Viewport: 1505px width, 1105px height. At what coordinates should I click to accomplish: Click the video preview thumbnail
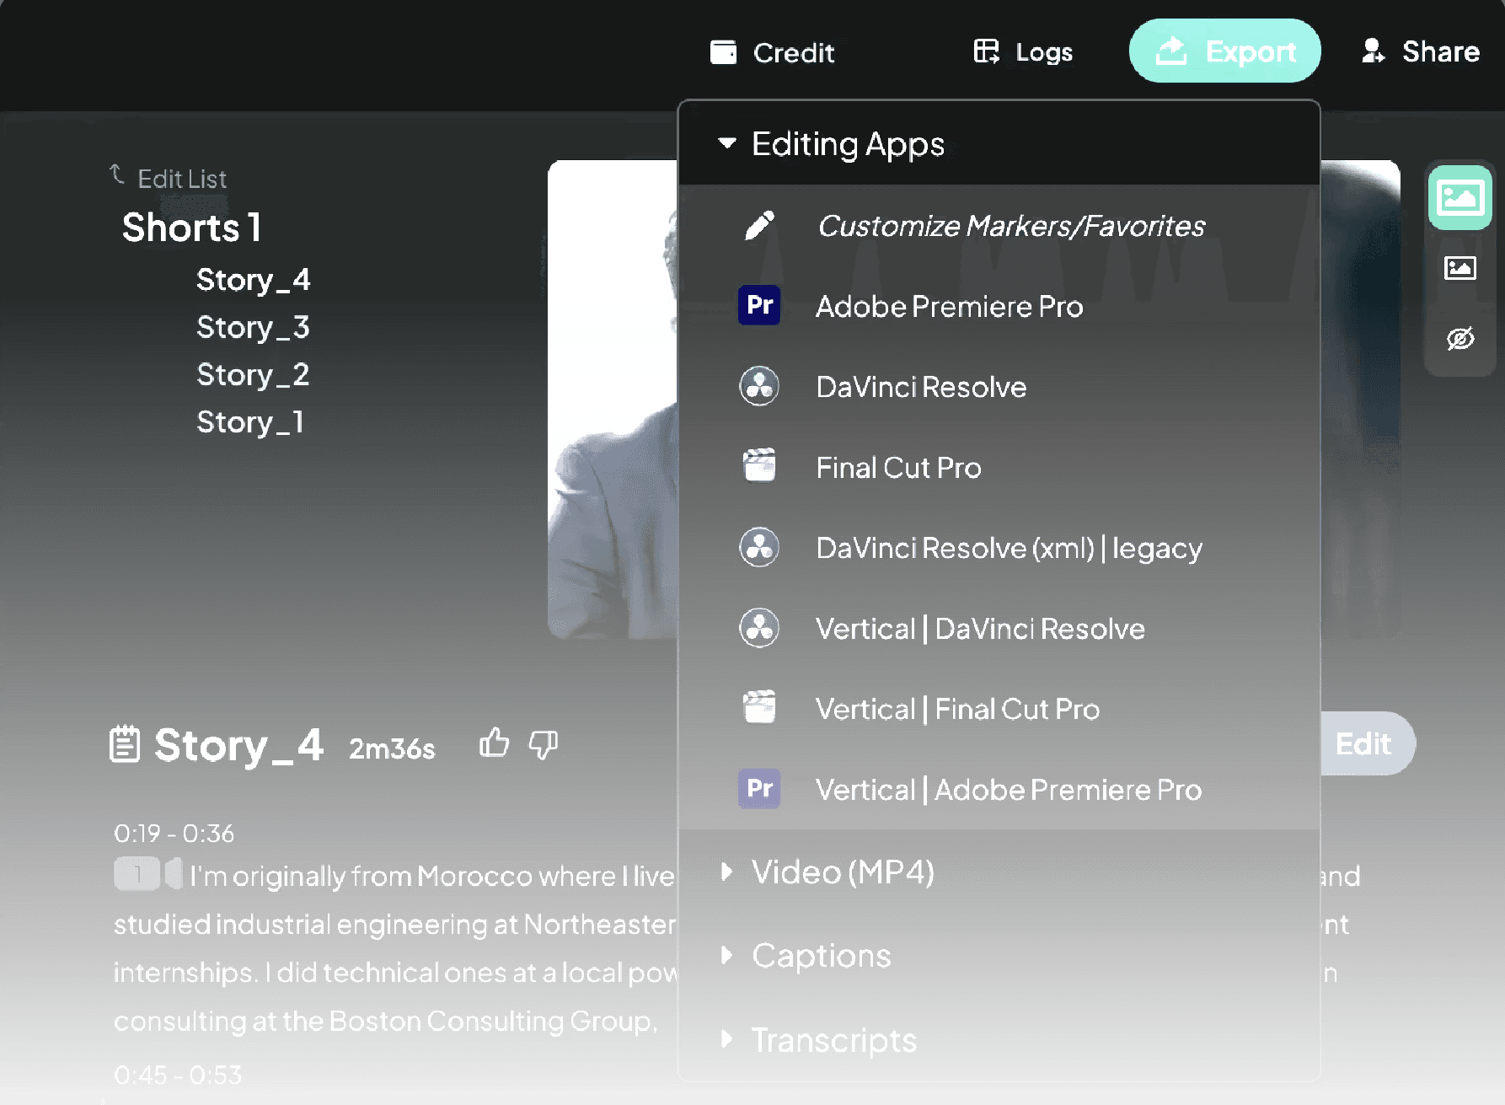click(x=612, y=399)
